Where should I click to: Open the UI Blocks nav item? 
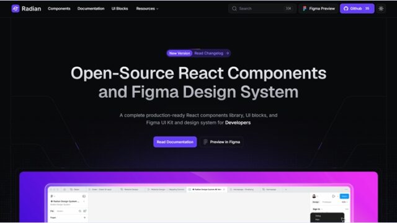tap(120, 9)
